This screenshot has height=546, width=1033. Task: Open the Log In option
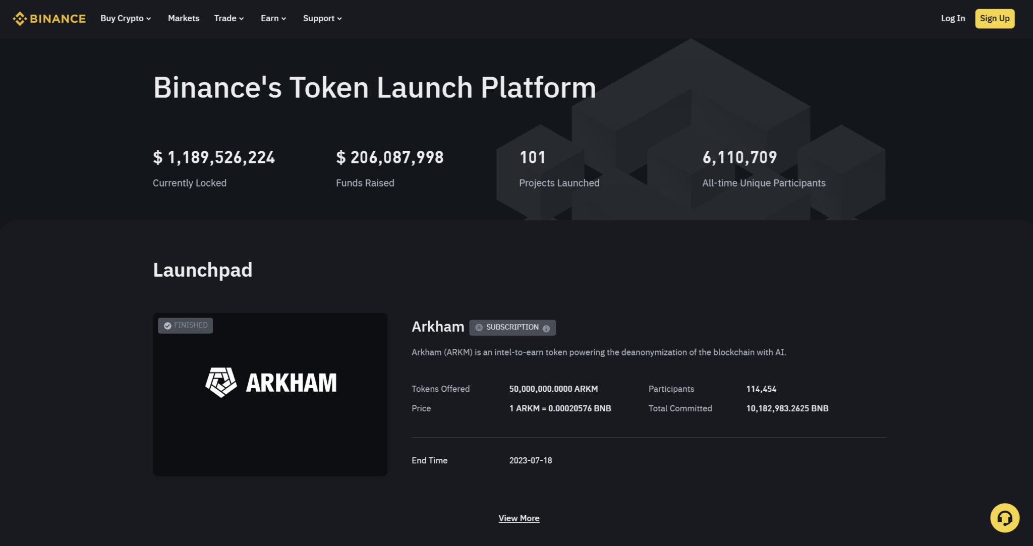(x=953, y=18)
